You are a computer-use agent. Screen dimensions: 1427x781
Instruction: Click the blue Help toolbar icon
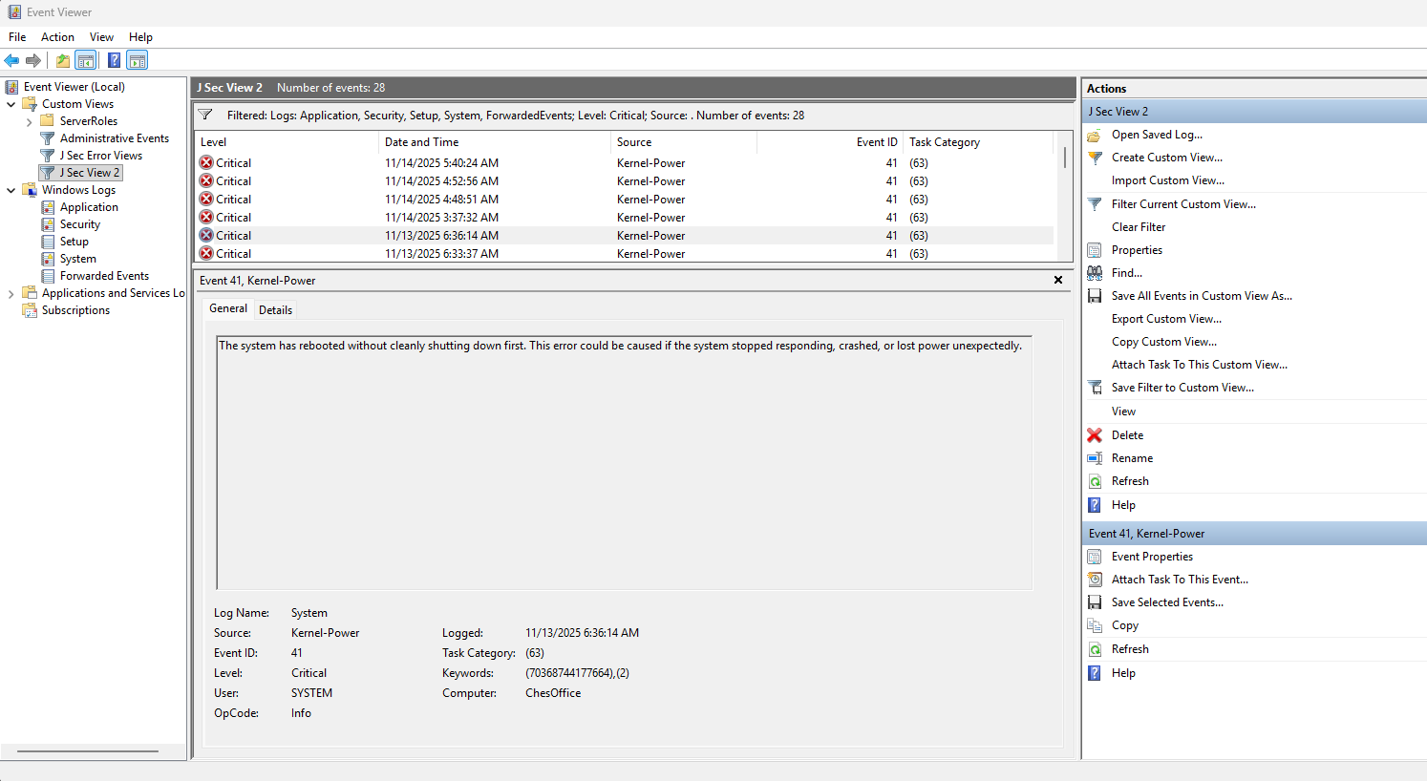coord(114,60)
